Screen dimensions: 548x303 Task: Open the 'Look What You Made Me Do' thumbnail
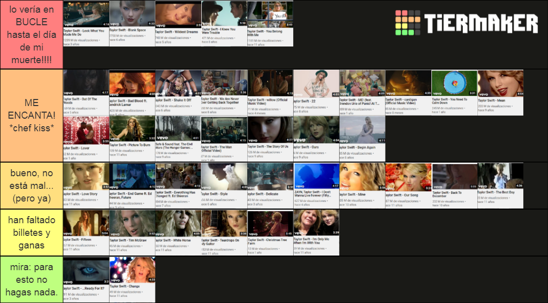(86, 23)
